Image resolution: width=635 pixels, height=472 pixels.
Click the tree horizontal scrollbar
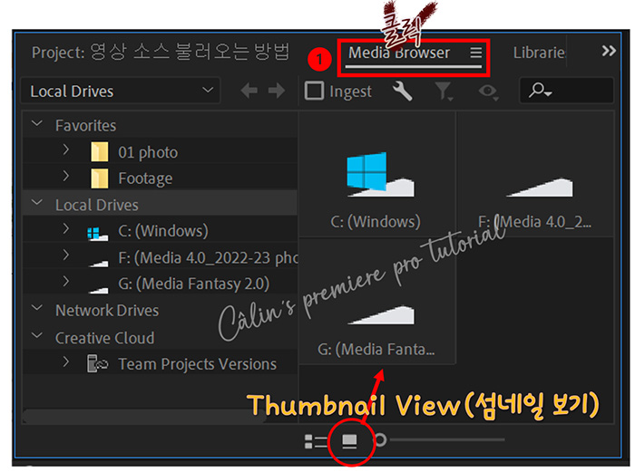tap(144, 416)
